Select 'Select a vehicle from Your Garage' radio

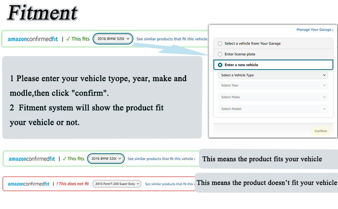220,44
